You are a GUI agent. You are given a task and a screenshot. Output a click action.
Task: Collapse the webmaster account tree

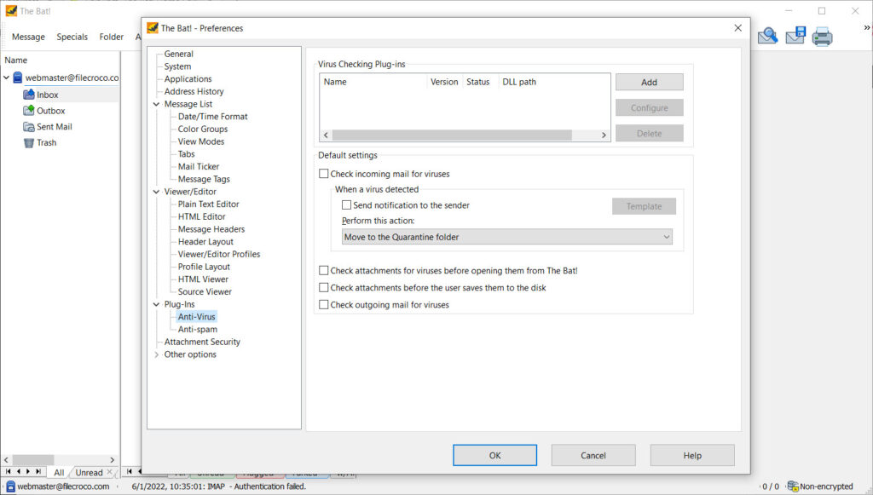coord(6,78)
